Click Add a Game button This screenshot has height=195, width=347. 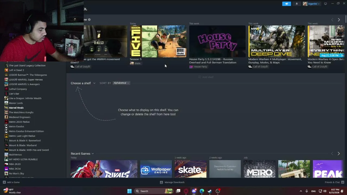click(11, 182)
